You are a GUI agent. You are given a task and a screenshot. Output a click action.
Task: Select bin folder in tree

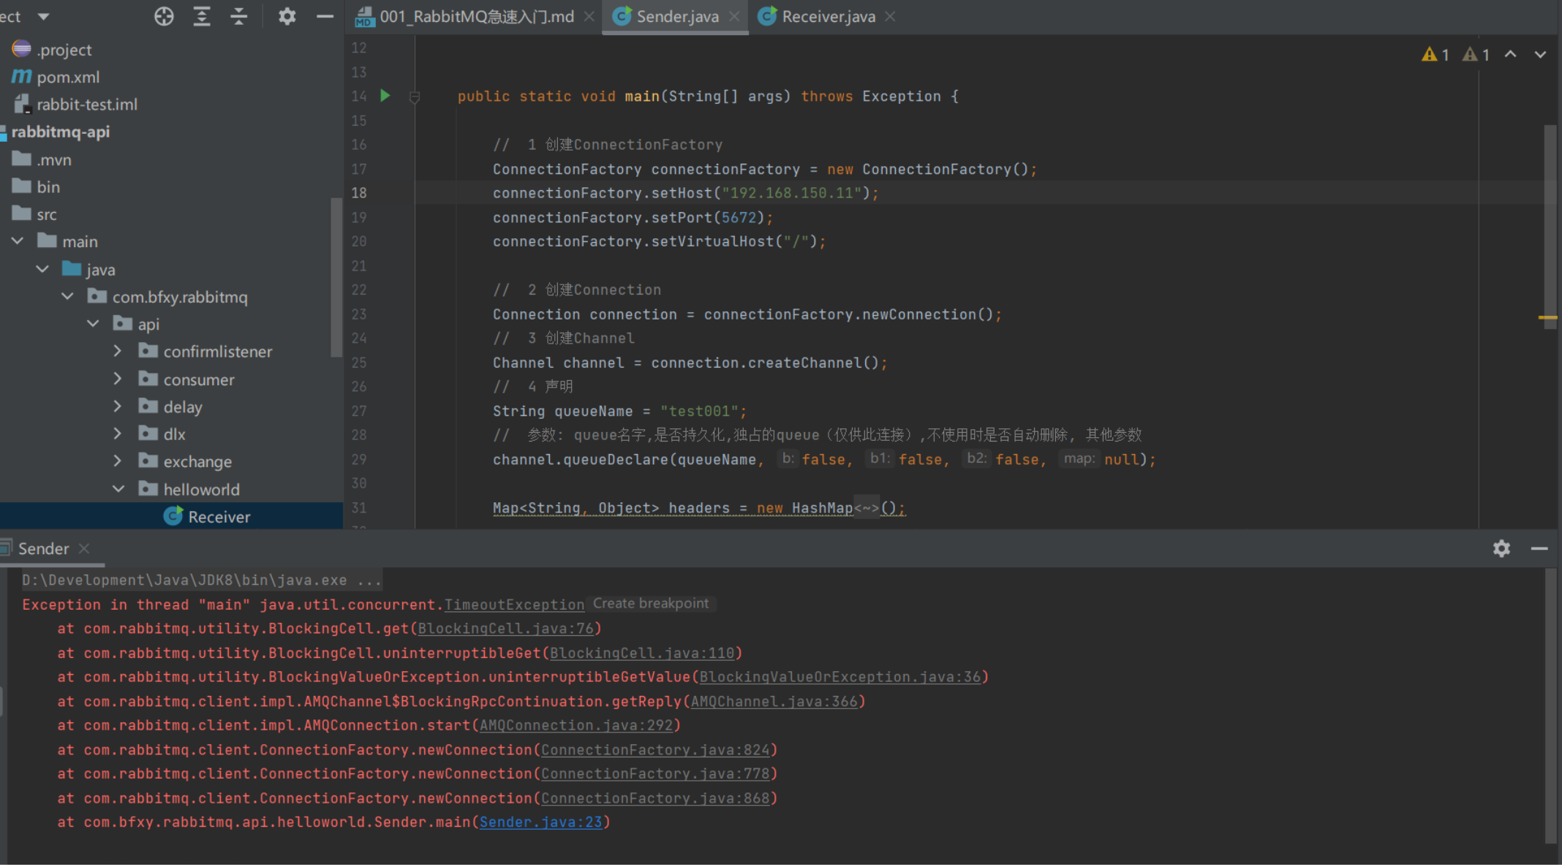tap(48, 187)
